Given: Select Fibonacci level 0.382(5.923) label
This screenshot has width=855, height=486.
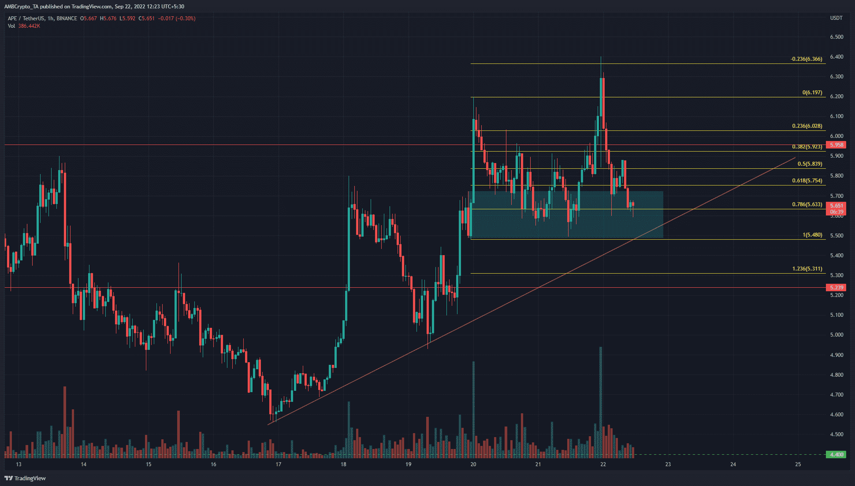Looking at the screenshot, I should point(807,147).
